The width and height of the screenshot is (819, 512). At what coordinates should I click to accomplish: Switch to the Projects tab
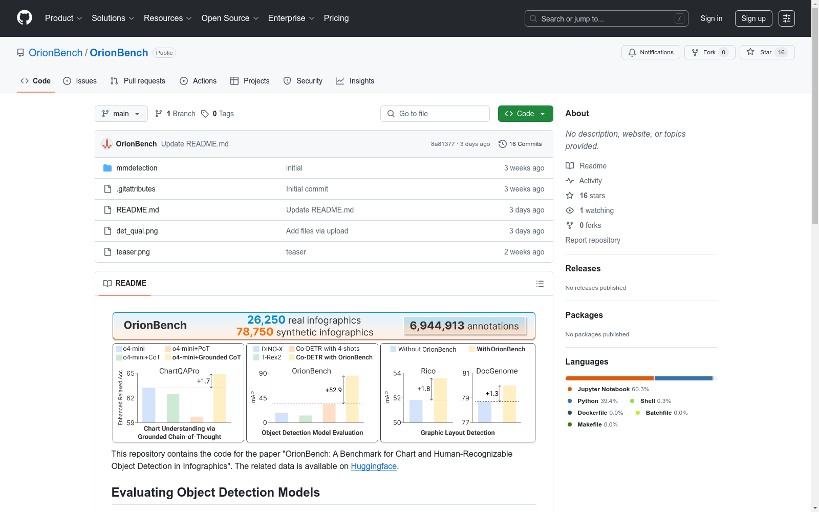pyautogui.click(x=250, y=81)
